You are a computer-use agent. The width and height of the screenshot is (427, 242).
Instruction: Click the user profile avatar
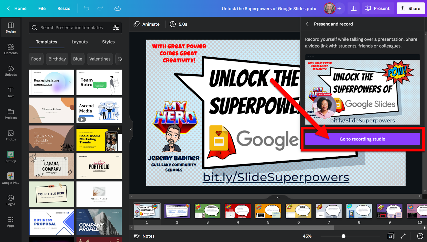coord(330,9)
